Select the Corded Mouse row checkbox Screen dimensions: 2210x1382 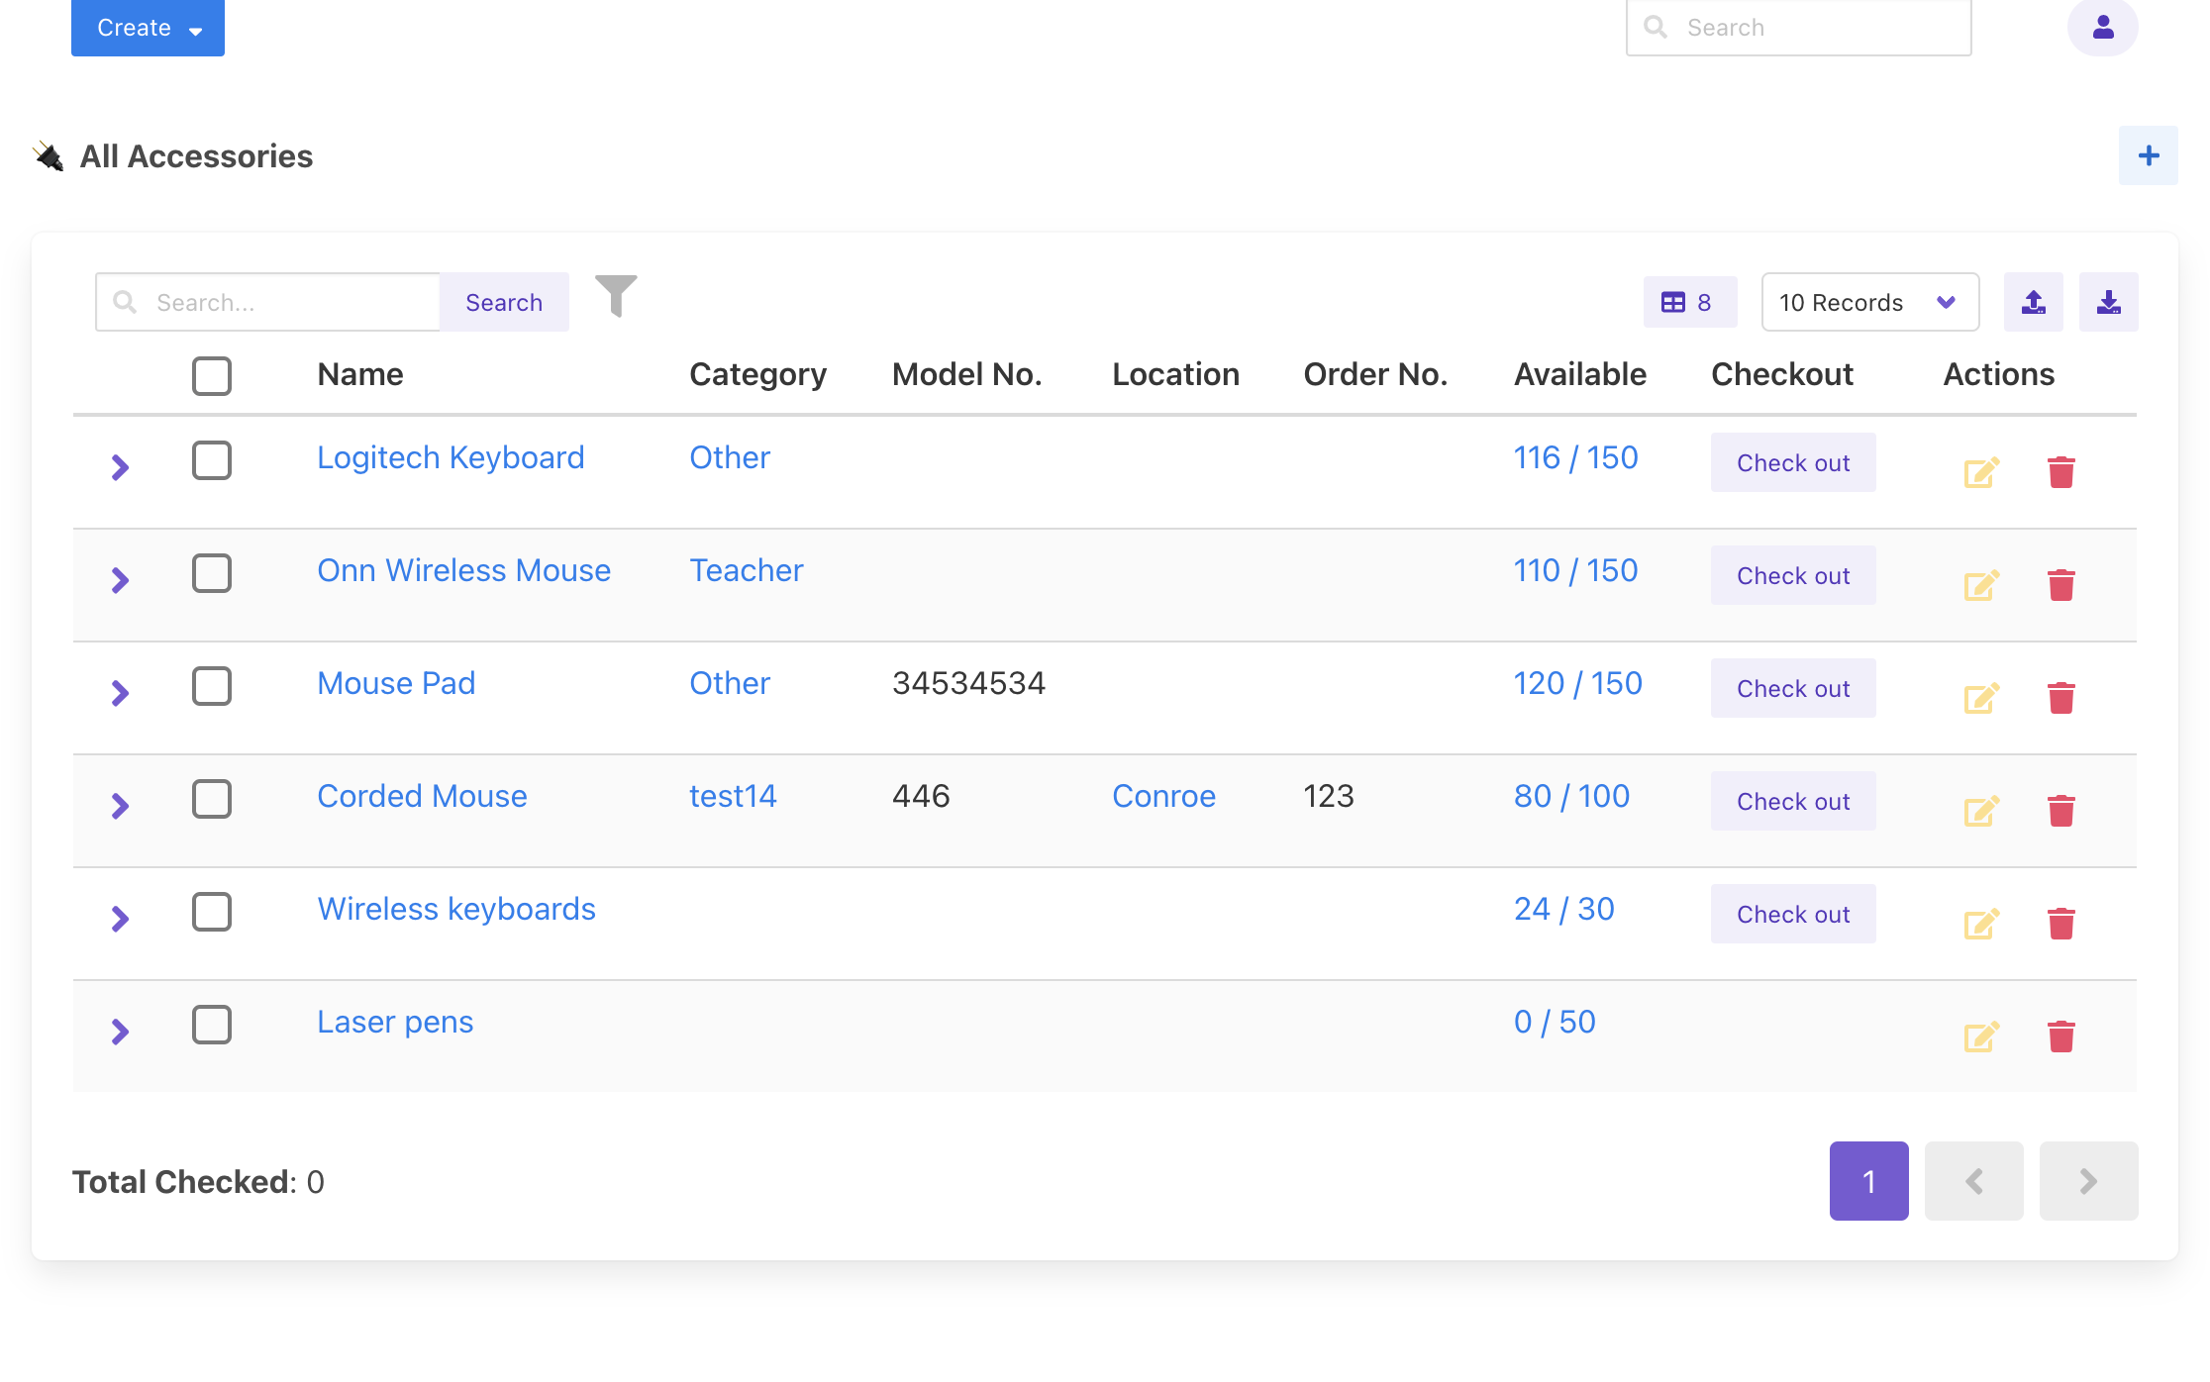pyautogui.click(x=212, y=799)
